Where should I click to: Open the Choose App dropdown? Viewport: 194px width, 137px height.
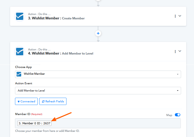coord(98,74)
